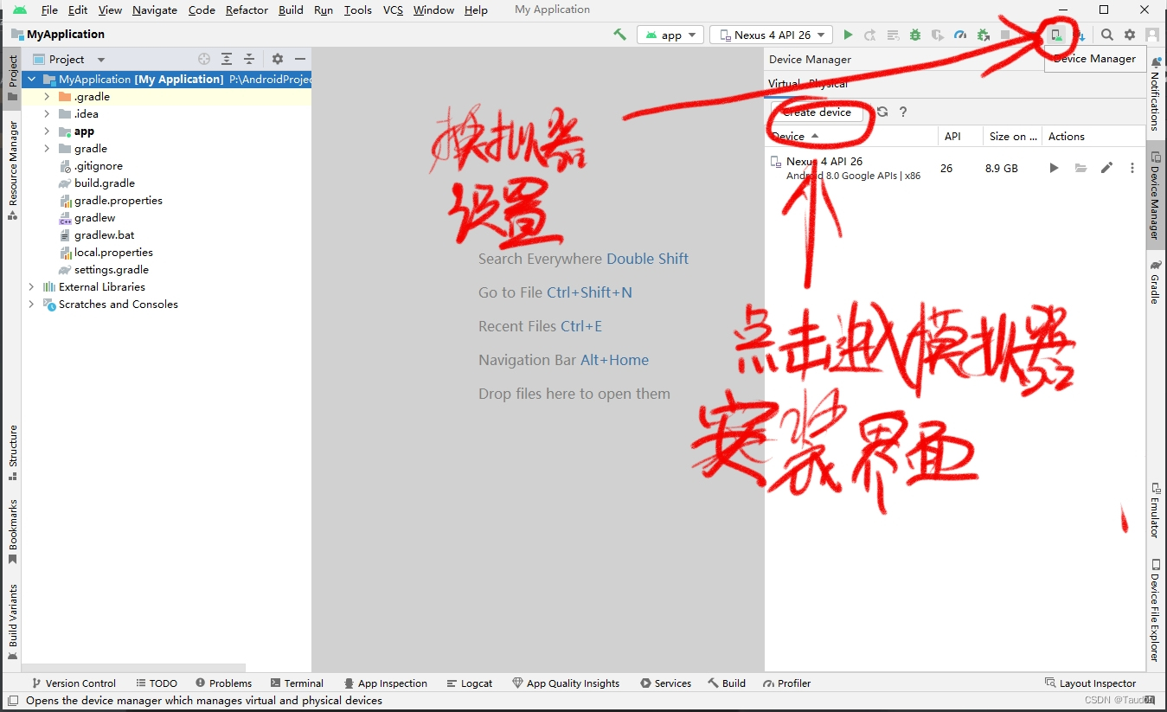This screenshot has height=712, width=1167.
Task: Open the Navigate menu
Action: coord(155,10)
